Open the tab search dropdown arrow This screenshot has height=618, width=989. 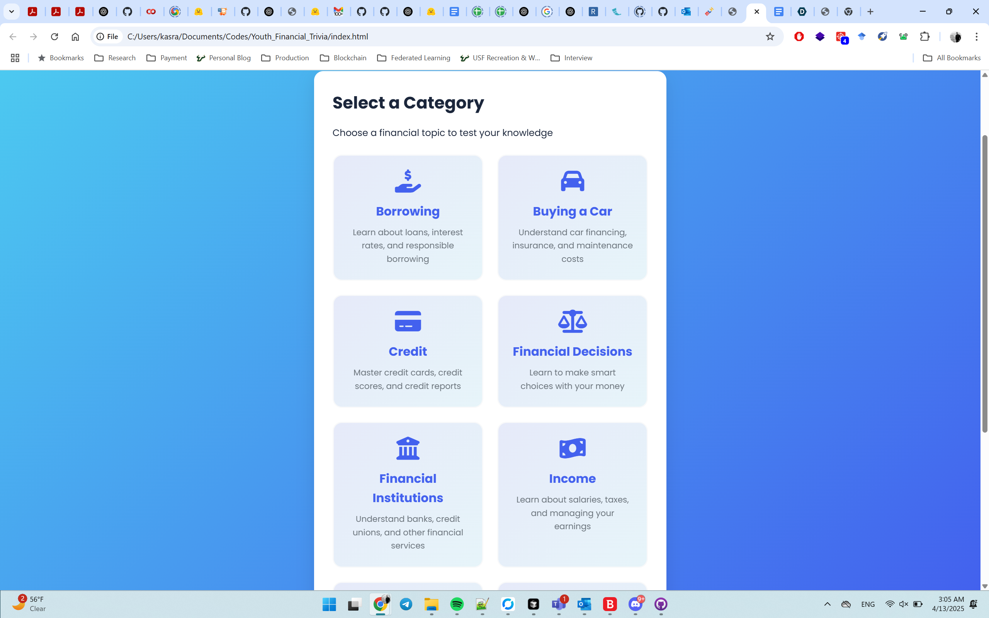[x=12, y=12]
